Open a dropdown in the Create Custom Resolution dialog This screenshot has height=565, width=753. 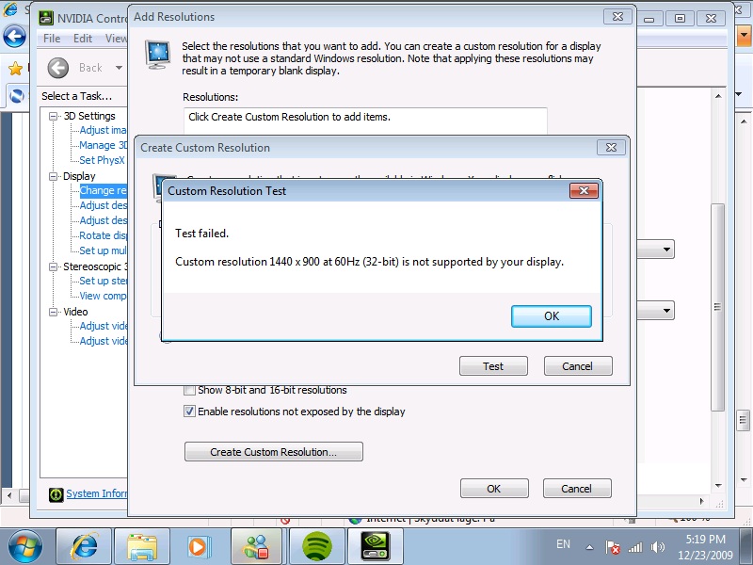(x=665, y=249)
